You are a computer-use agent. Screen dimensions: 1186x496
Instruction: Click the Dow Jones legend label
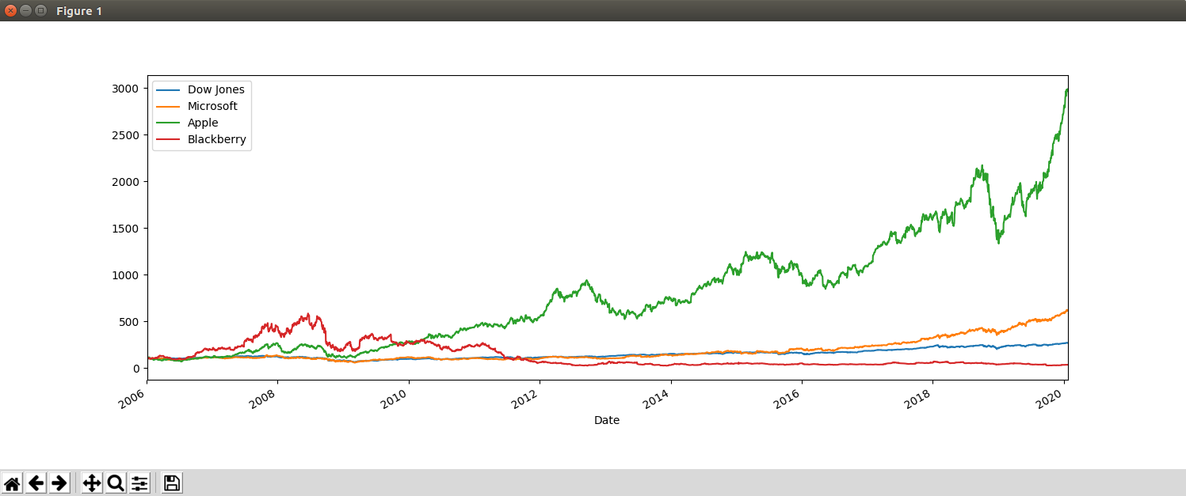point(215,89)
